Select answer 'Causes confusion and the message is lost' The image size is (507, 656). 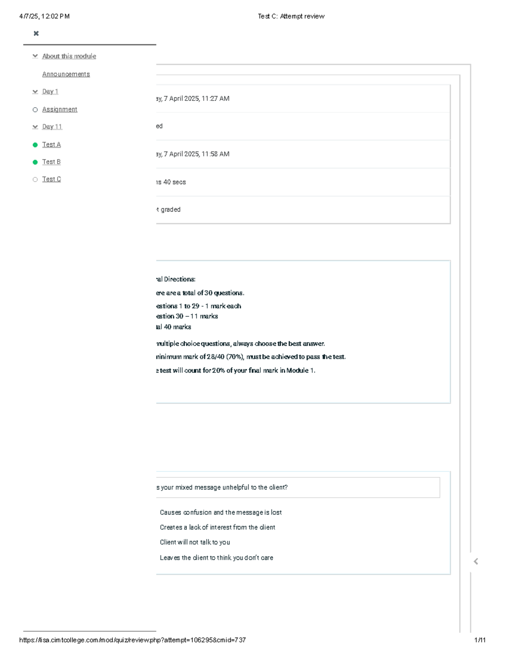[x=221, y=512]
